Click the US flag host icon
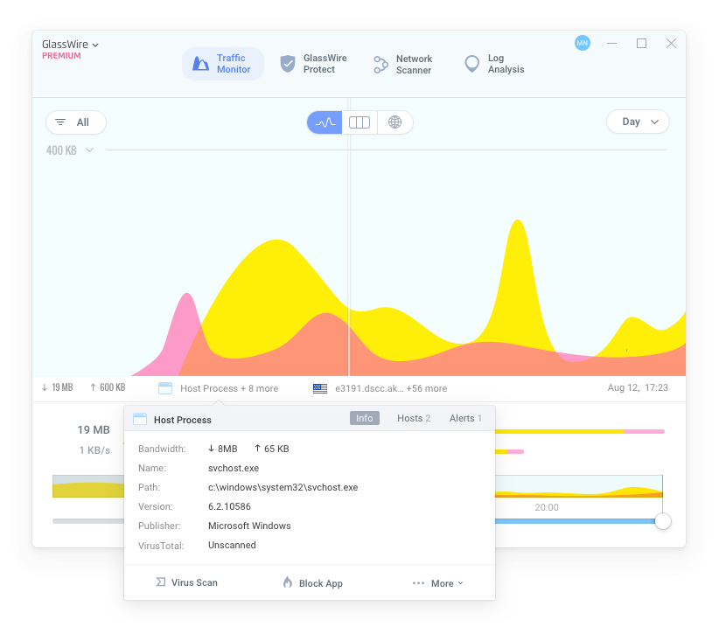 click(x=320, y=388)
